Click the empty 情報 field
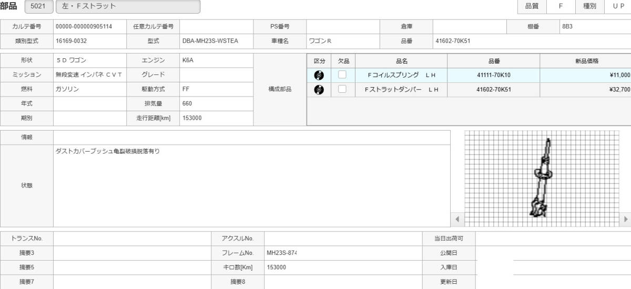631x289 pixels. point(252,137)
